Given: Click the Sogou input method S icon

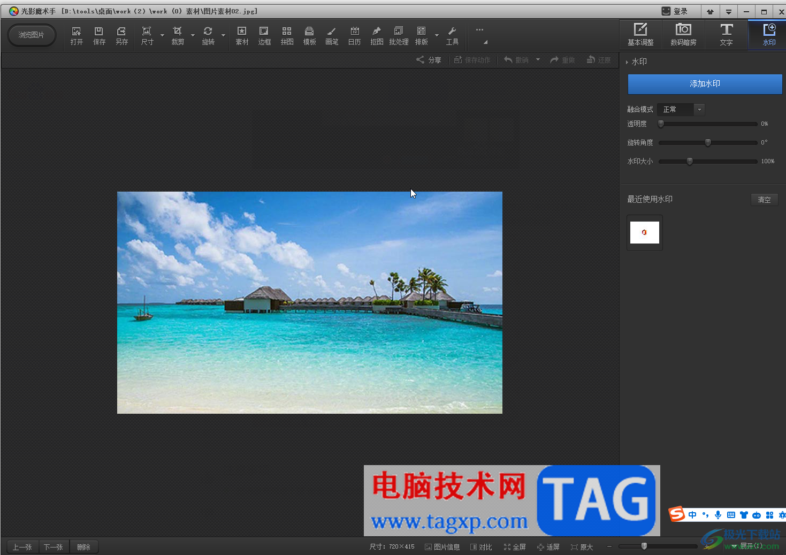Looking at the screenshot, I should coord(677,514).
